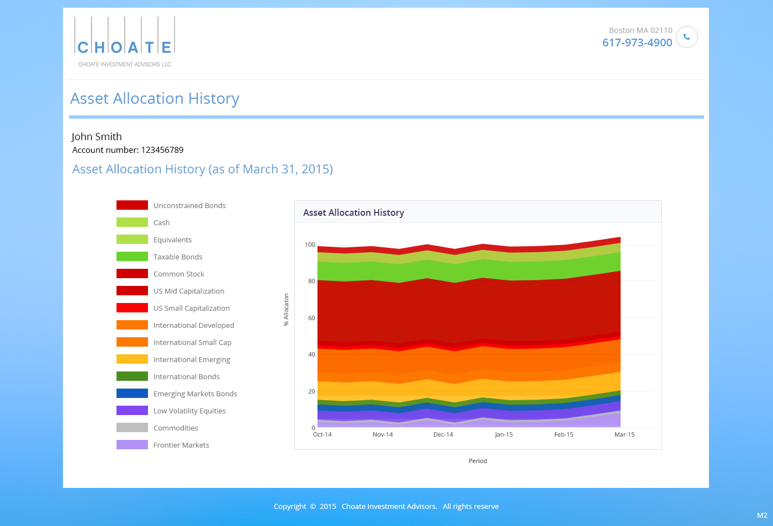Click the Choate logo

click(124, 41)
